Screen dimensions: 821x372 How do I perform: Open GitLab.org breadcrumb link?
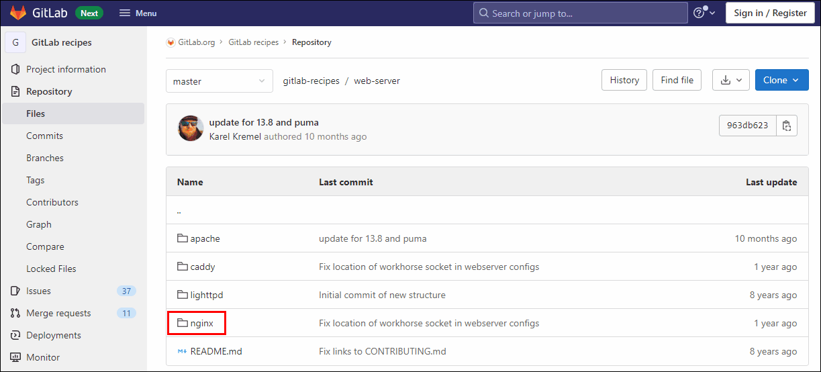pyautogui.click(x=196, y=42)
